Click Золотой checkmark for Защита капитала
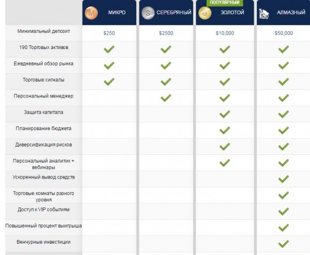310x255 pixels. pyautogui.click(x=225, y=114)
